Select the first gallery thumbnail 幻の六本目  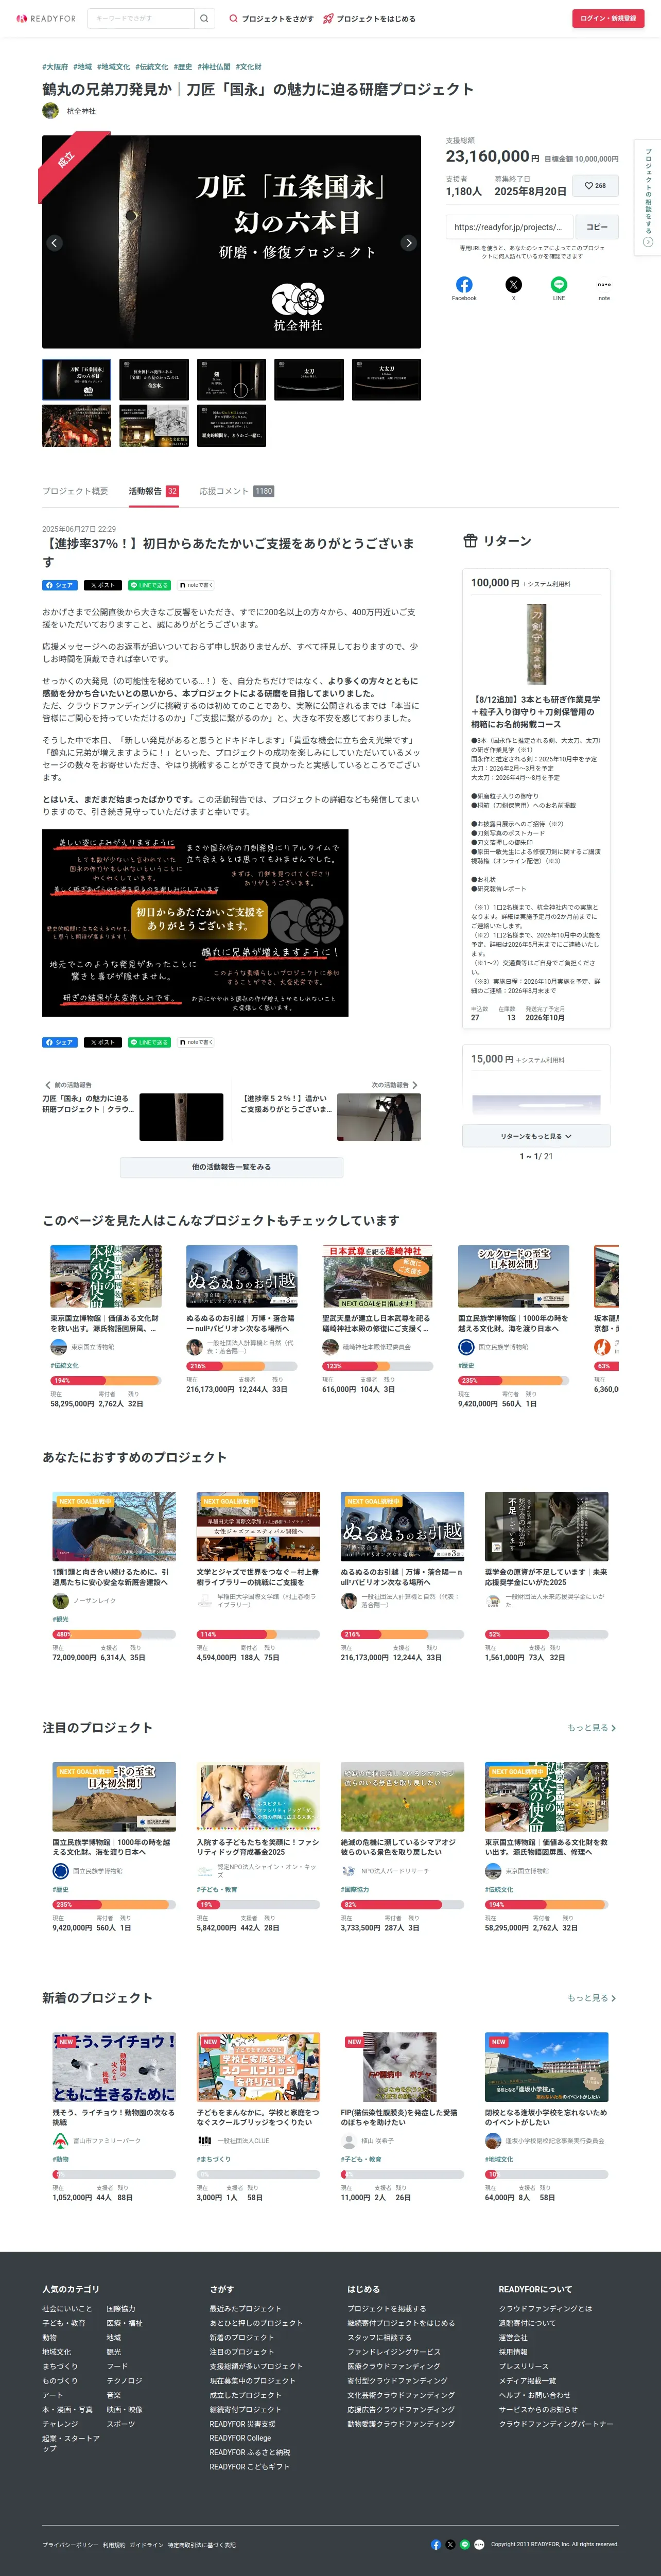(x=77, y=380)
